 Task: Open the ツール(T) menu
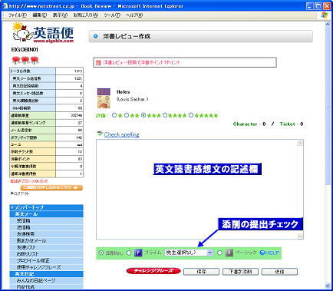(112, 15)
